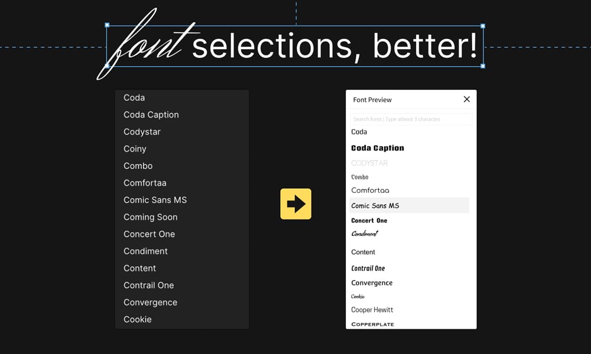Viewport: 591px width, 354px height.
Task: Pick the Coming Soon font
Action: tap(151, 217)
